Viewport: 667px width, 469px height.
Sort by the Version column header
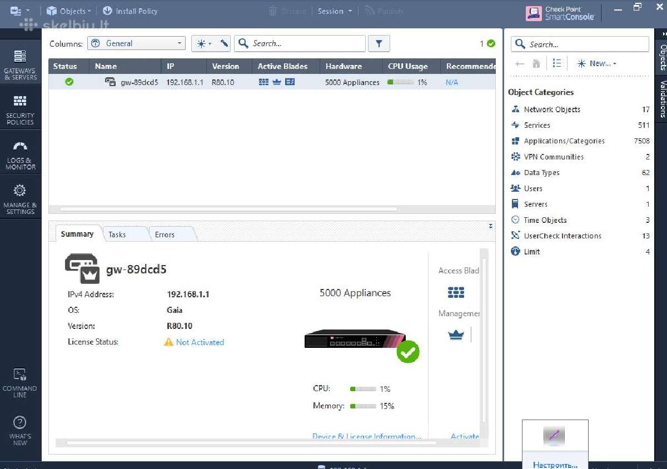[230, 66]
